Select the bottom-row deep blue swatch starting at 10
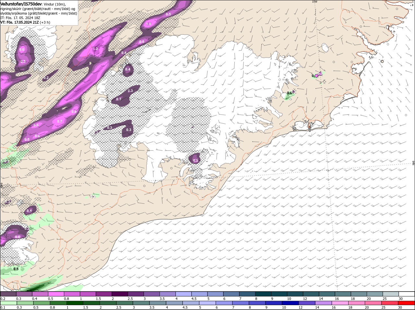The image size is (415, 310). coord(290,303)
